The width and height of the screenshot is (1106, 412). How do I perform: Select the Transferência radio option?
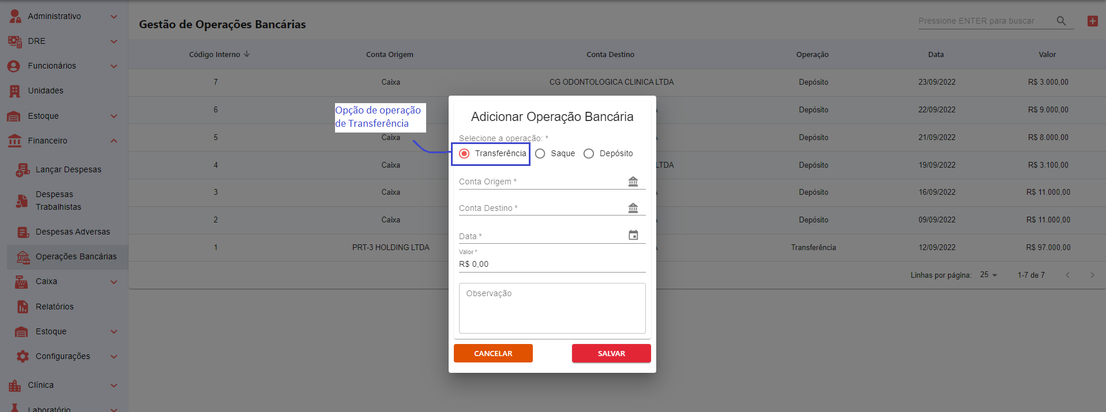click(x=464, y=153)
